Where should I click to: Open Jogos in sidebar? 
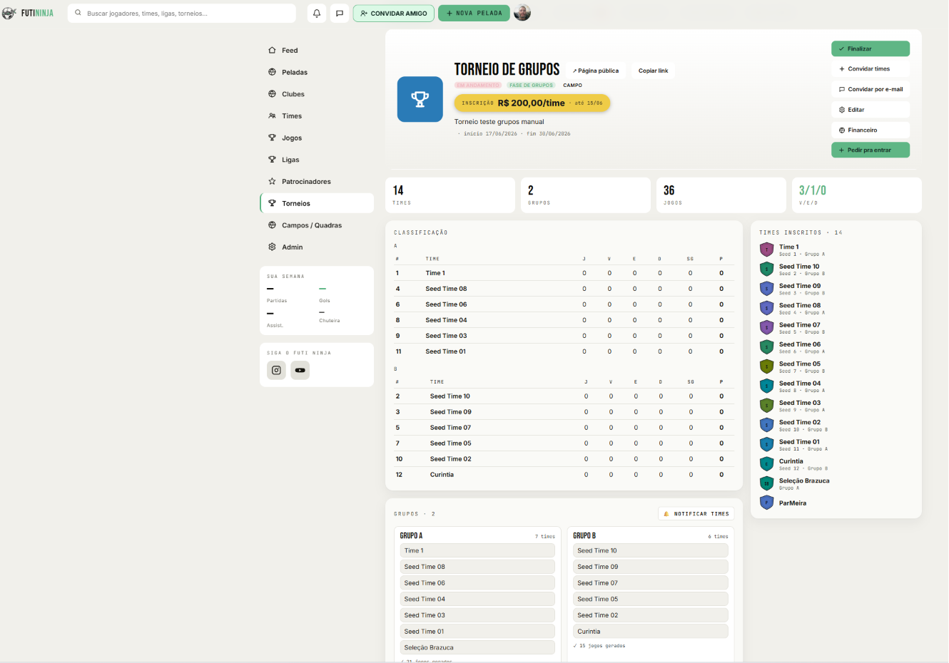[317, 138]
